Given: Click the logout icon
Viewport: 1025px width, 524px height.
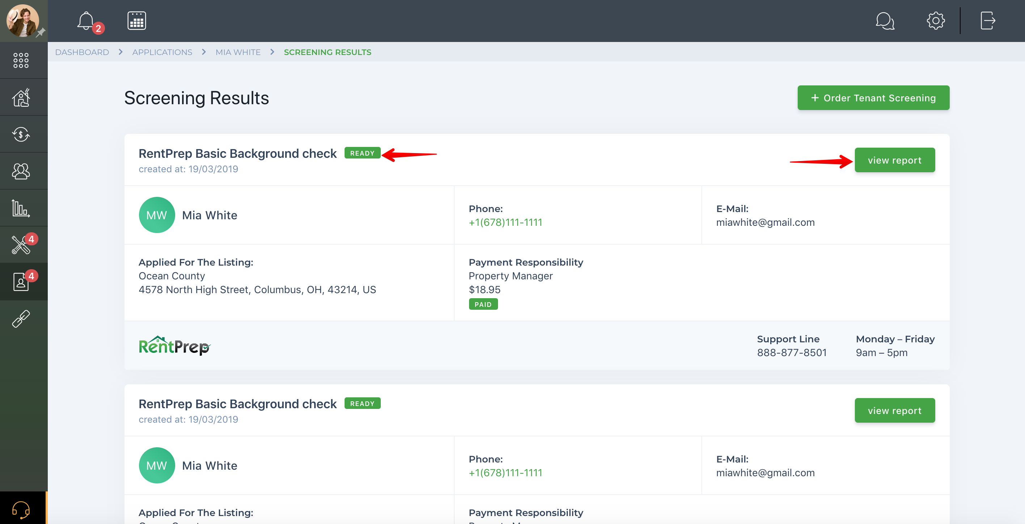Looking at the screenshot, I should click(x=988, y=21).
